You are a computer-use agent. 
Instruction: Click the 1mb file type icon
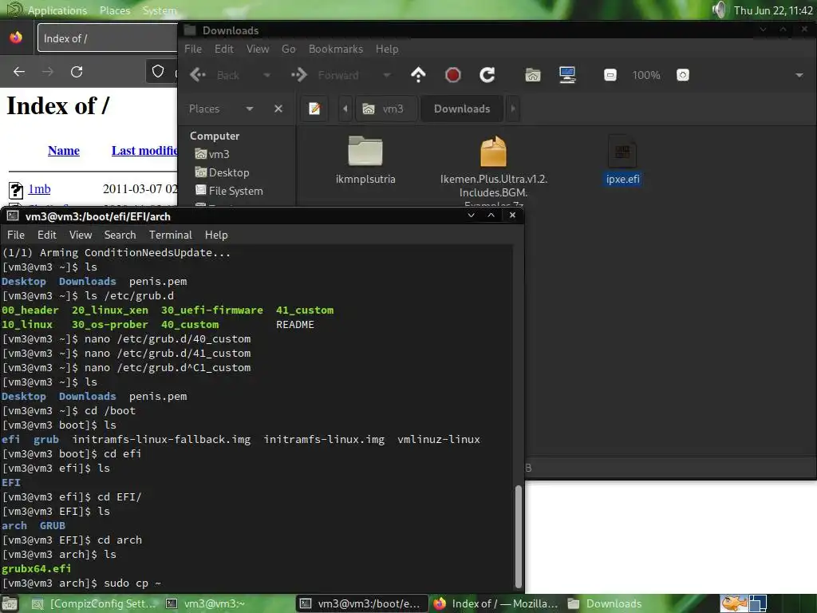pyautogui.click(x=16, y=190)
